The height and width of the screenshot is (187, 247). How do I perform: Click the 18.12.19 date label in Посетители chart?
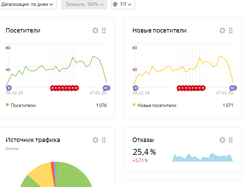point(14,93)
